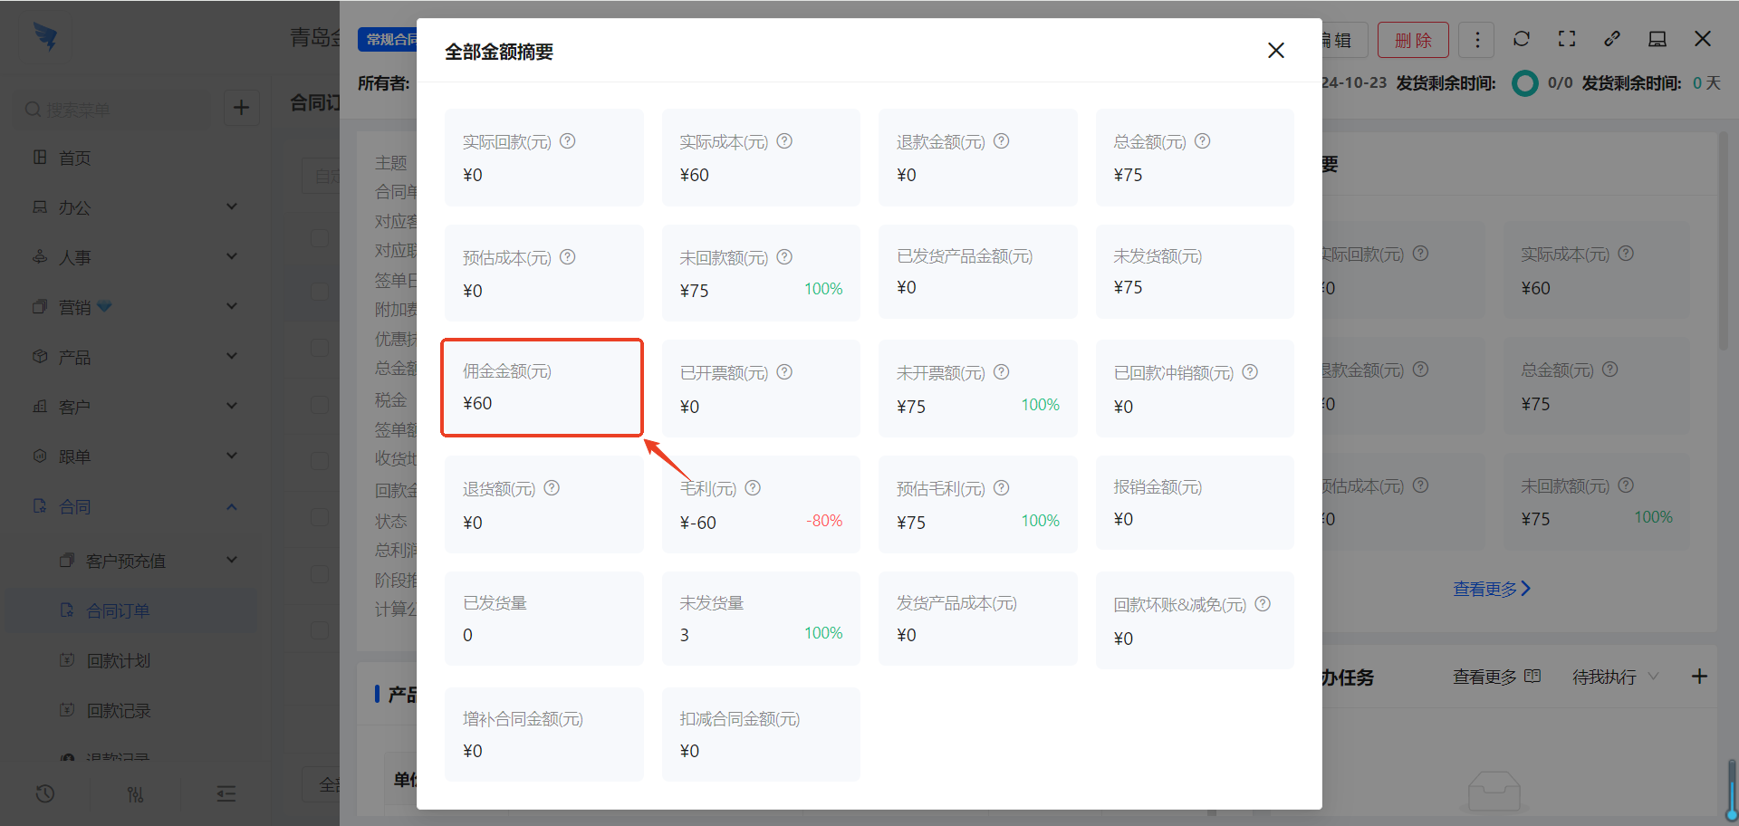
Task: Click help icon next to 预估毛利(元)
Action: pos(1002,488)
